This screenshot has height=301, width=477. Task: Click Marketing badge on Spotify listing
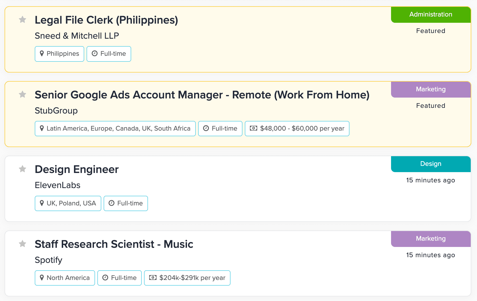click(431, 239)
